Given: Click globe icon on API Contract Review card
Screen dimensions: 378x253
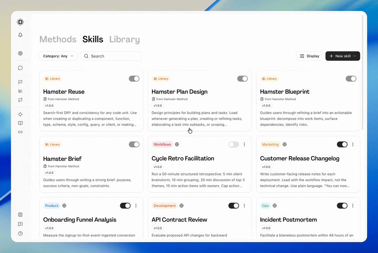Looking at the screenshot, I should coord(181,206).
